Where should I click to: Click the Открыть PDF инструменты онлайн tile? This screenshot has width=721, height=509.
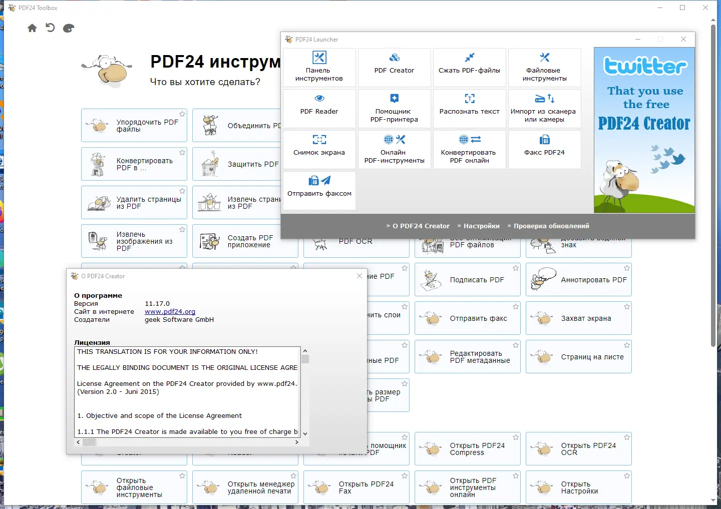click(x=468, y=487)
